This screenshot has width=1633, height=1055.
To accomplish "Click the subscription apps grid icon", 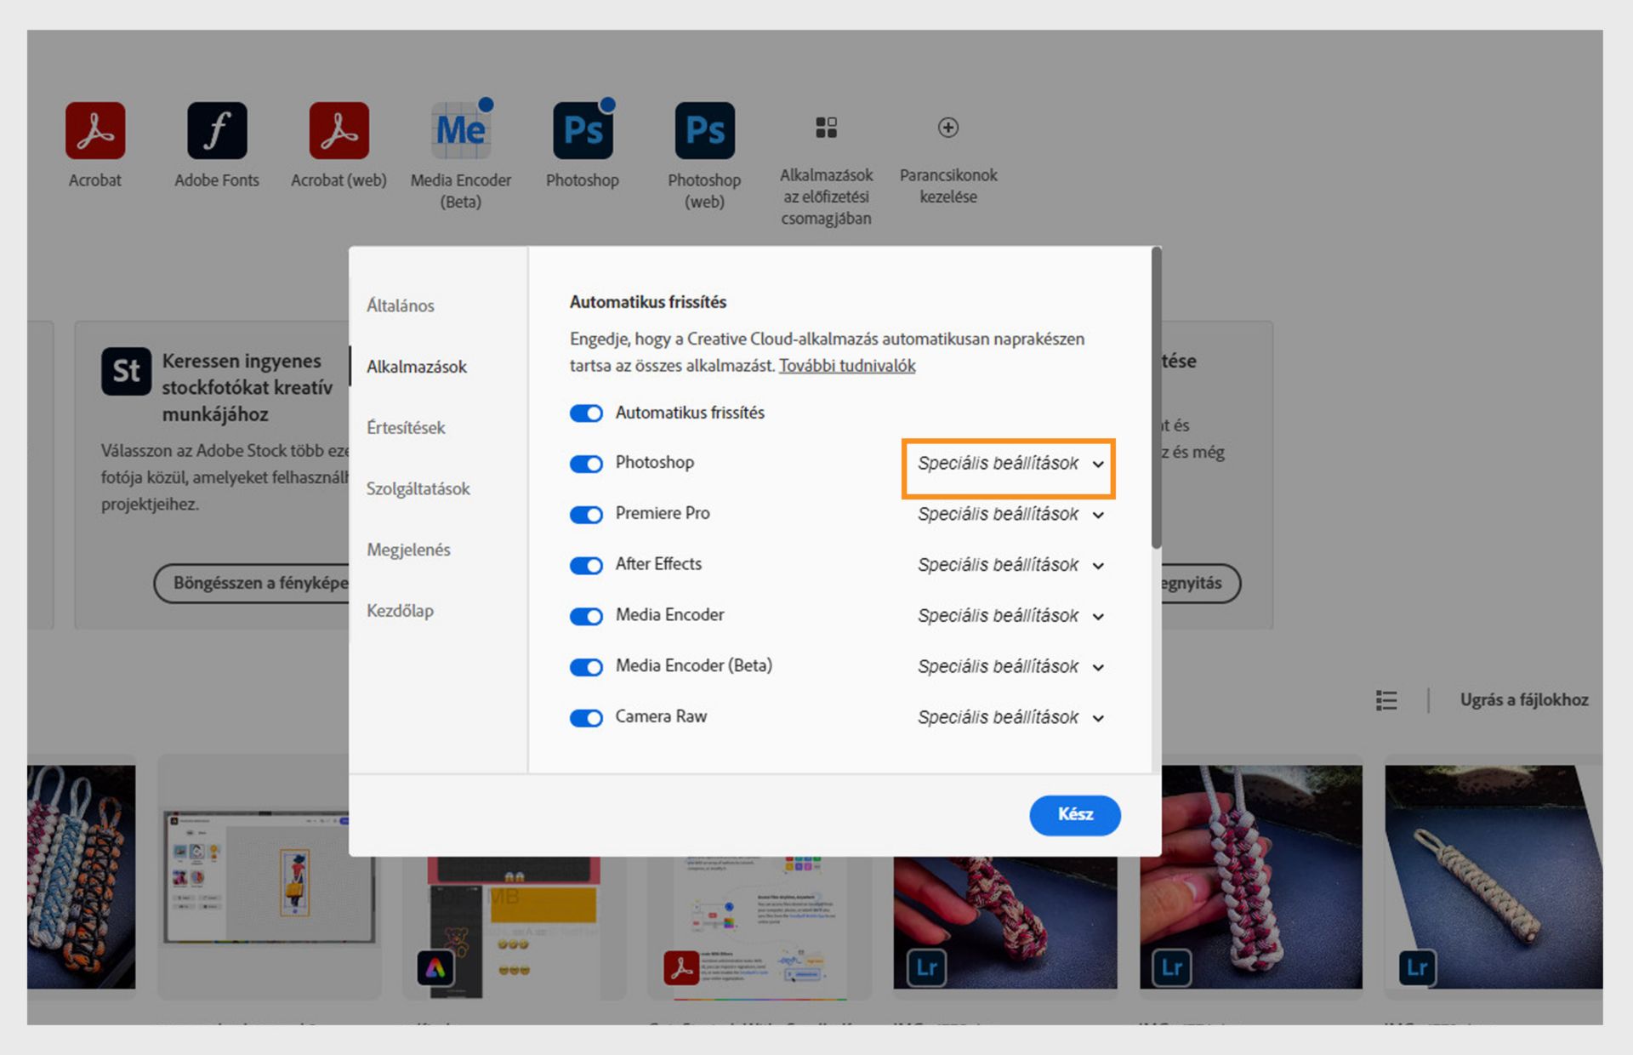I will click(x=826, y=128).
